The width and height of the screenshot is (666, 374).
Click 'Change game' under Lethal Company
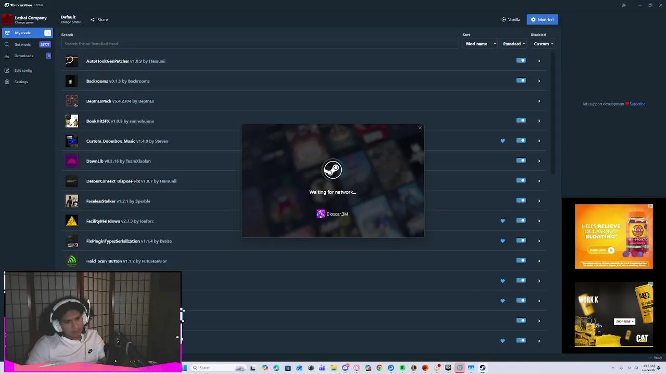point(24,22)
